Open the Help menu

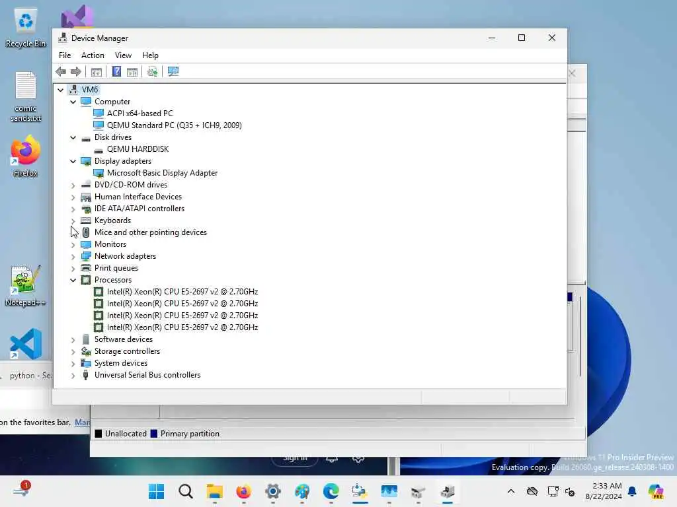click(x=150, y=55)
